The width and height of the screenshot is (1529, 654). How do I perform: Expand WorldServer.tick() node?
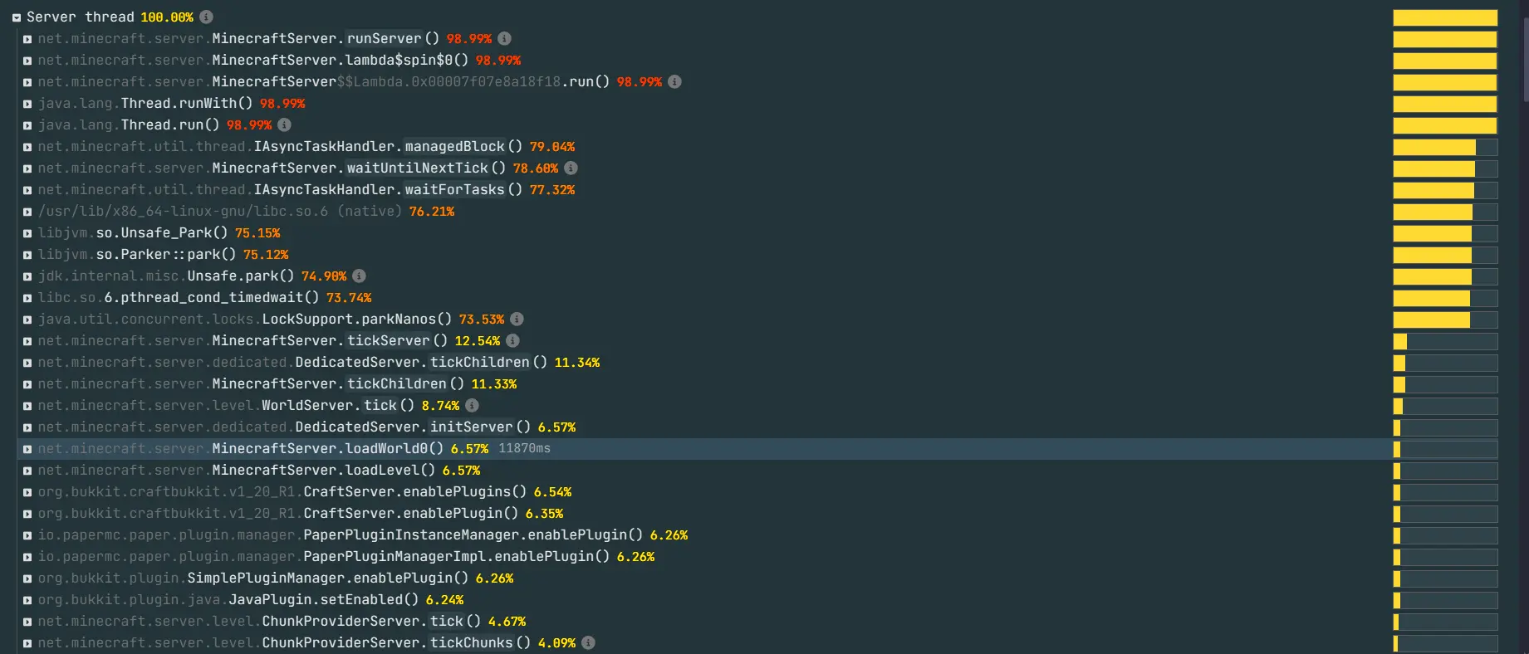click(27, 406)
